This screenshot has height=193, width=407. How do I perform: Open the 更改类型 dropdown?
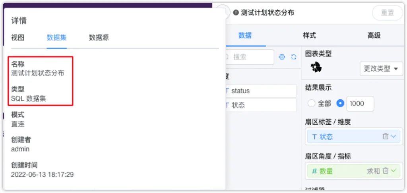pyautogui.click(x=381, y=69)
